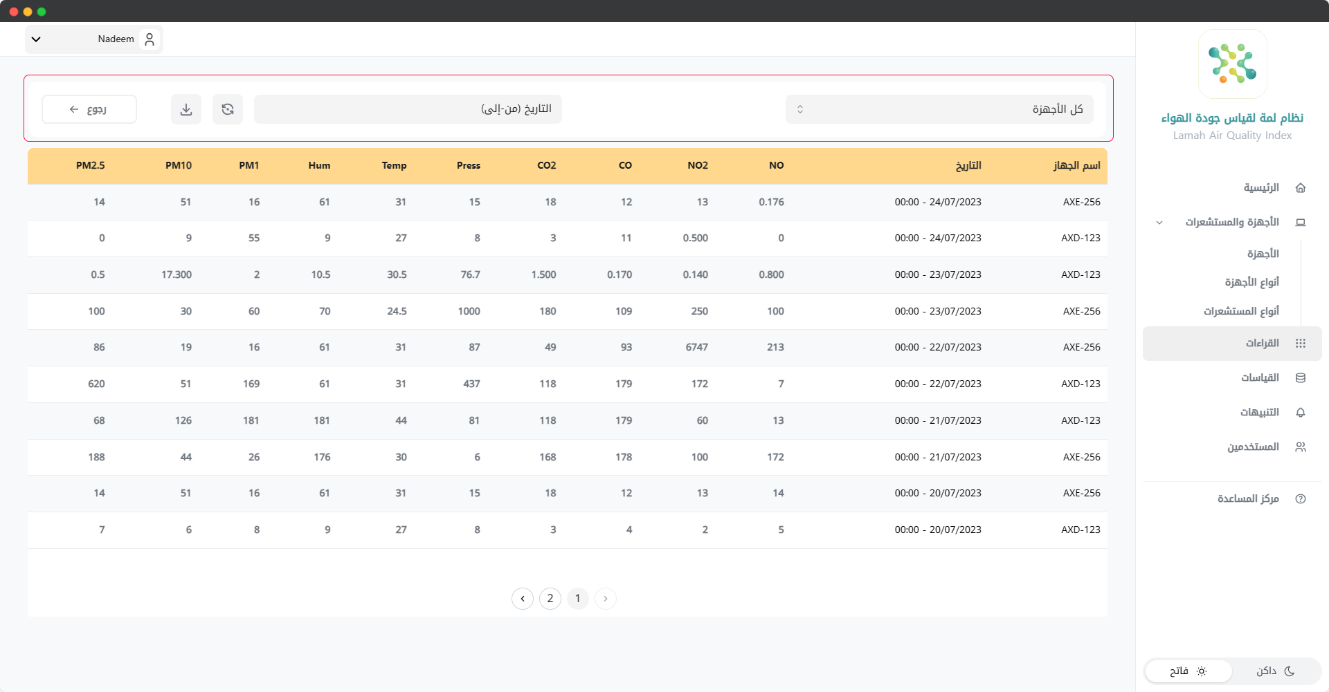Click NO2 value 6747

point(697,348)
